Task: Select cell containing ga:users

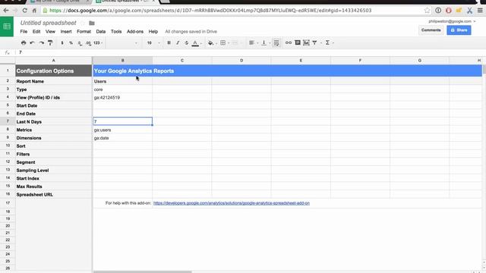Action: (x=122, y=130)
